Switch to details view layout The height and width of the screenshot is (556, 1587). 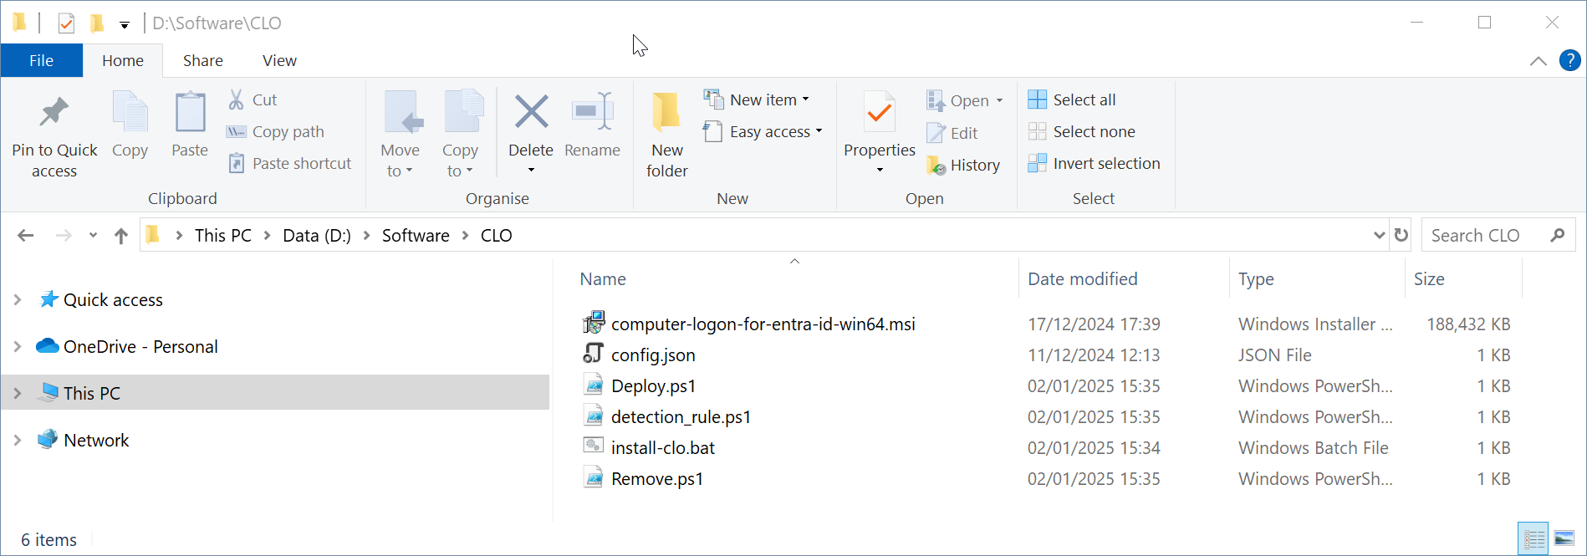1533,539
